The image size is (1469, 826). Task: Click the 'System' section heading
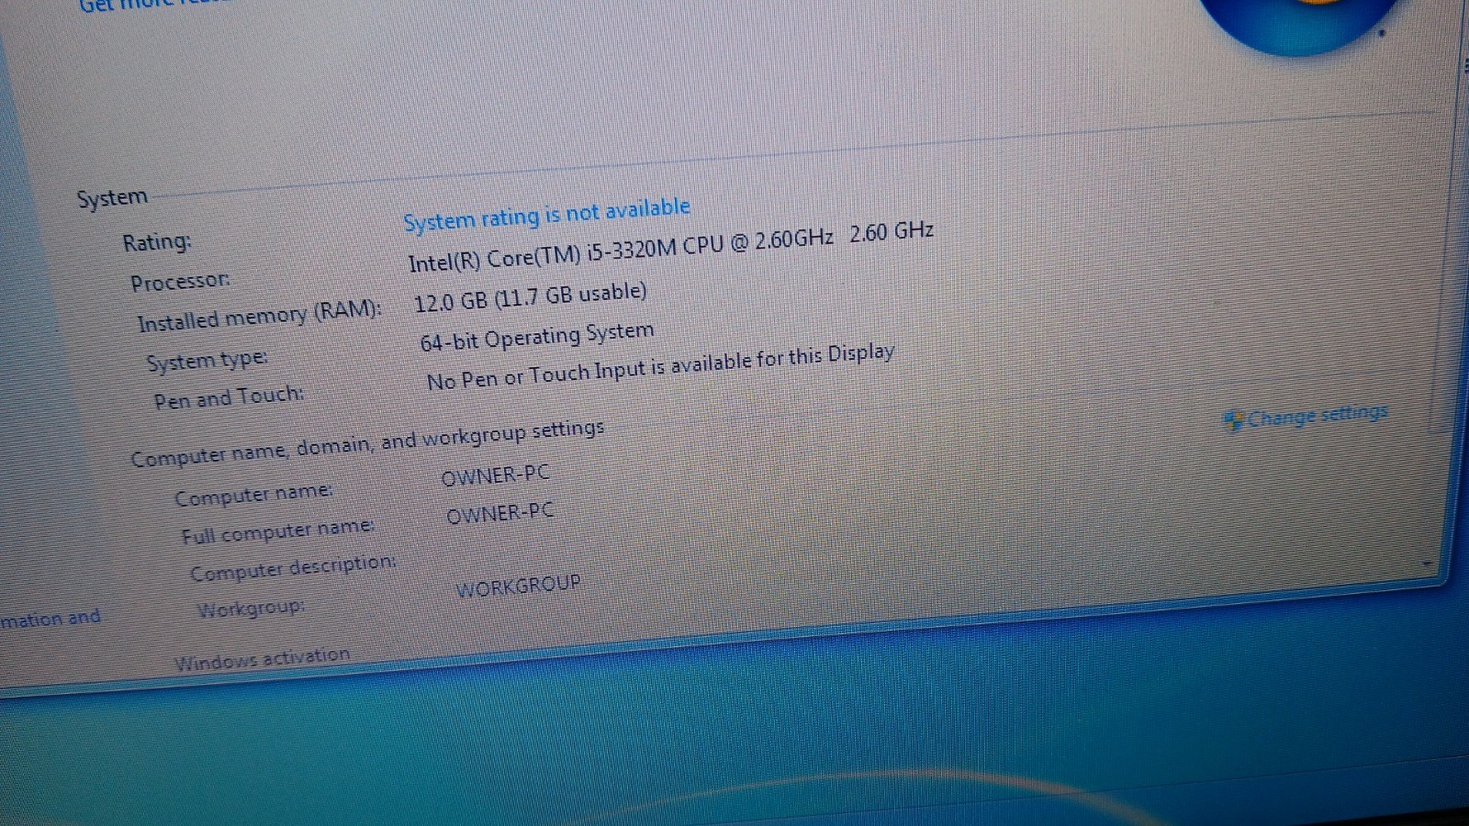pos(112,198)
